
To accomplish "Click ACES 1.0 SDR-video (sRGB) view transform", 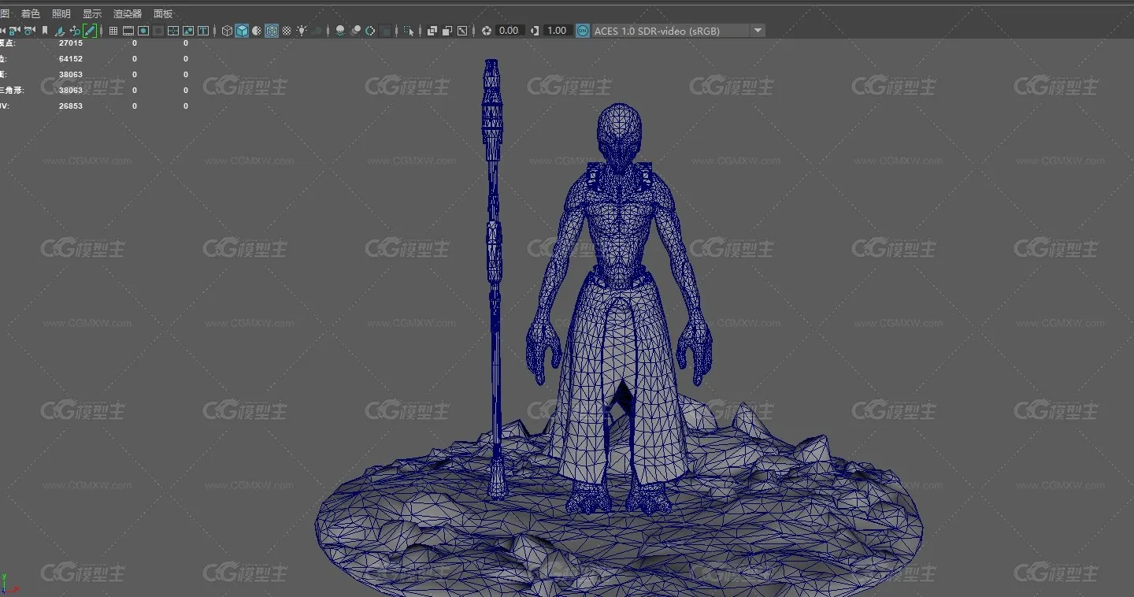I will click(x=671, y=31).
